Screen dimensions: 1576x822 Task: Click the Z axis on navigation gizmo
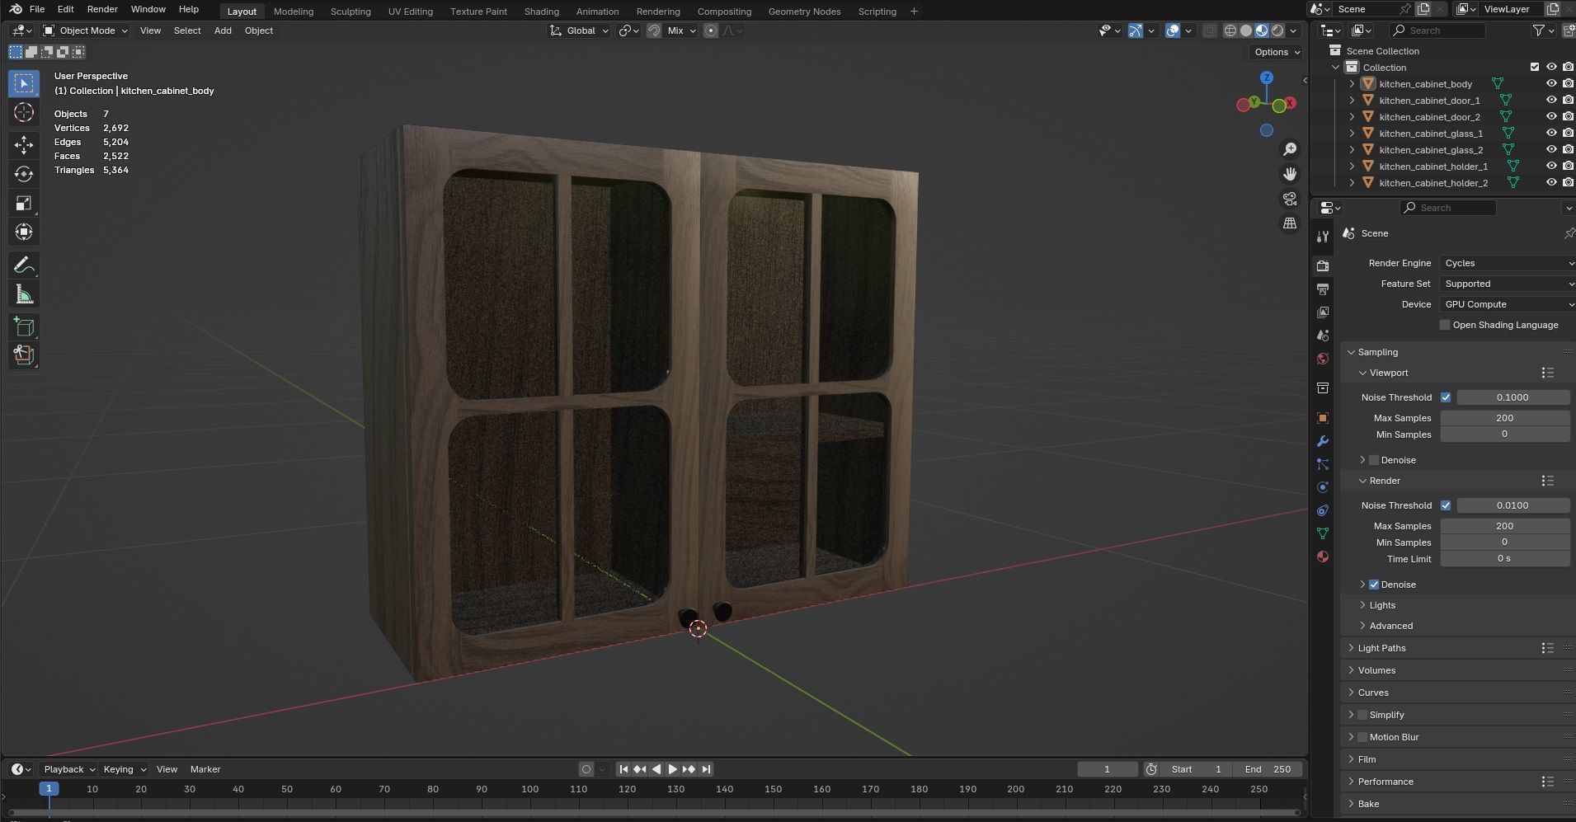[1267, 78]
